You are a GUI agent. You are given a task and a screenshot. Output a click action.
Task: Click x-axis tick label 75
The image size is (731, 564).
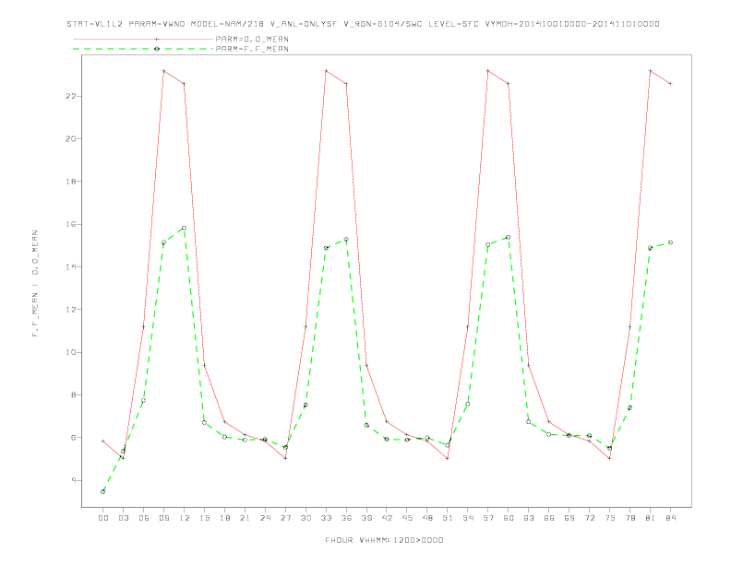pos(610,518)
